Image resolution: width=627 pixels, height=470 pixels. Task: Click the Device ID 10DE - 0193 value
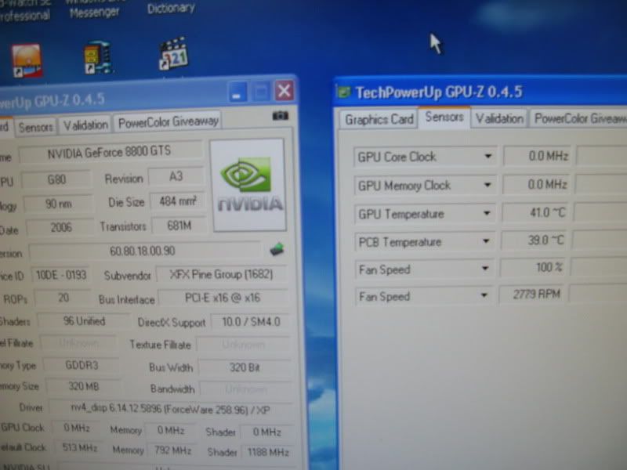tap(61, 275)
